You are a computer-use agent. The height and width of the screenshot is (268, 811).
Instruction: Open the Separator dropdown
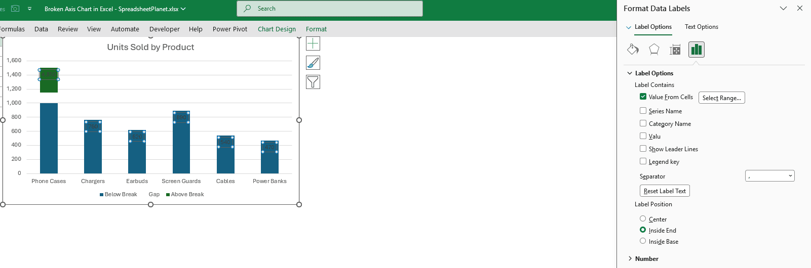tap(770, 176)
